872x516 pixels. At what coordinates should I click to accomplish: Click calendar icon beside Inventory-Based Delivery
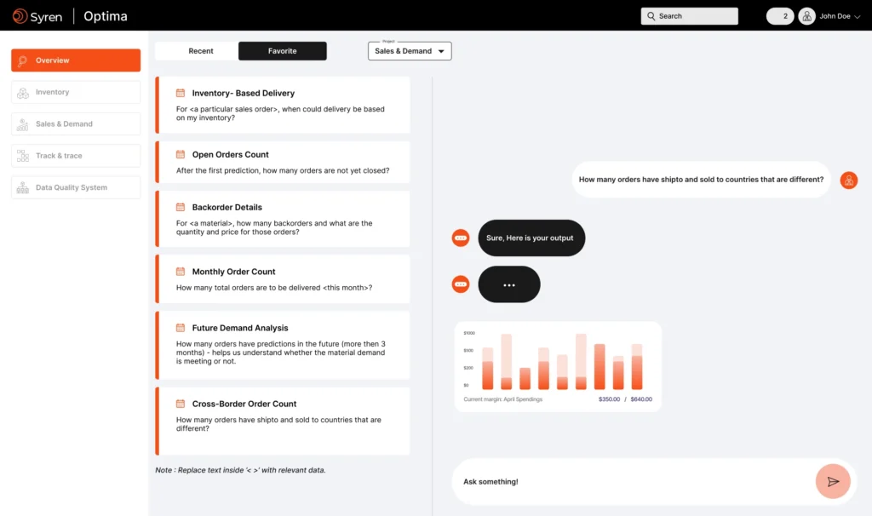click(181, 93)
